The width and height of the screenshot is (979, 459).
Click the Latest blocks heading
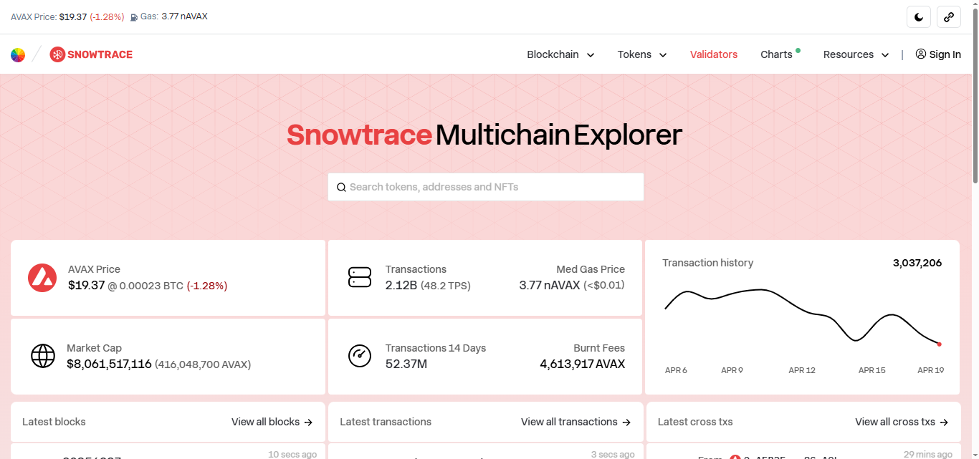pyautogui.click(x=54, y=422)
